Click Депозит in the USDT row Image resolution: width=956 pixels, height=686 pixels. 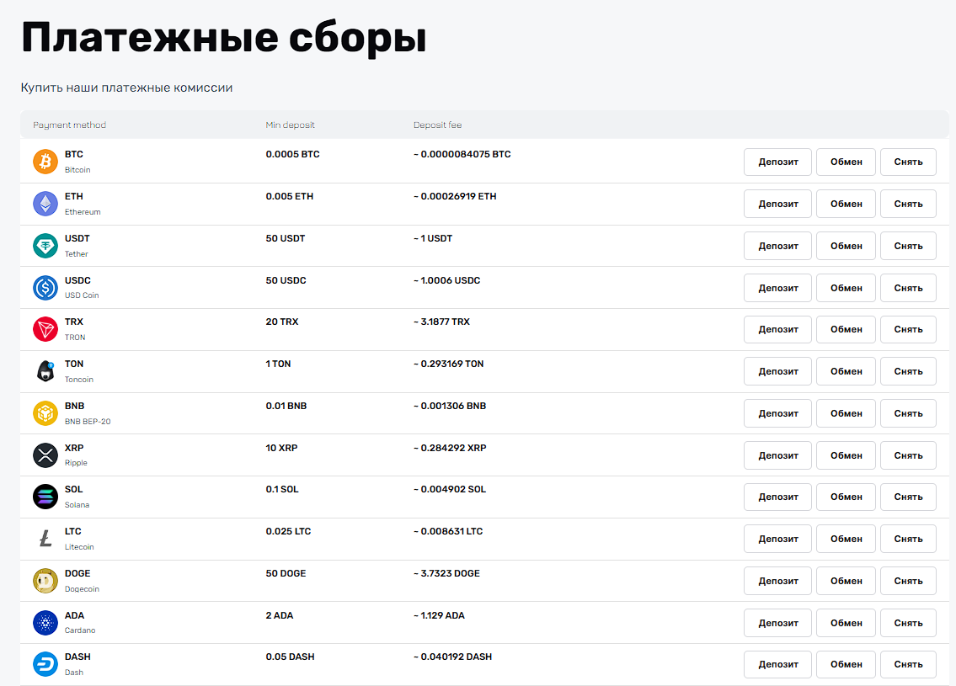pos(778,246)
